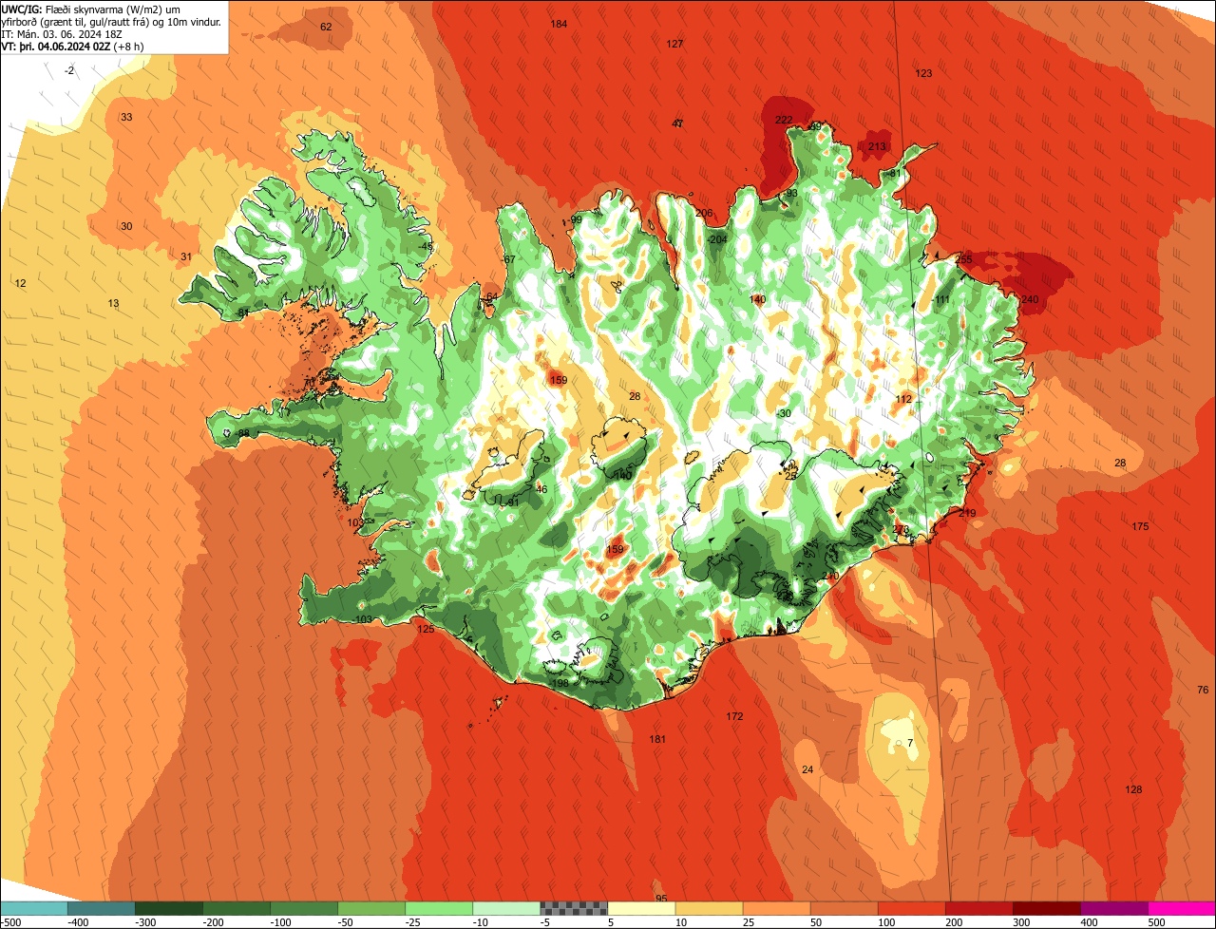Click the map value 175
The width and height of the screenshot is (1216, 929).
click(x=1141, y=527)
